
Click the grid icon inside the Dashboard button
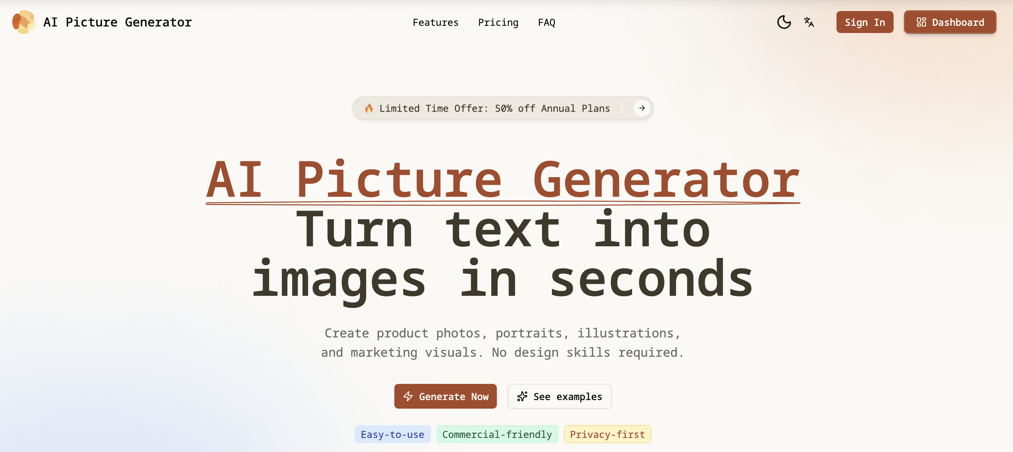(921, 22)
